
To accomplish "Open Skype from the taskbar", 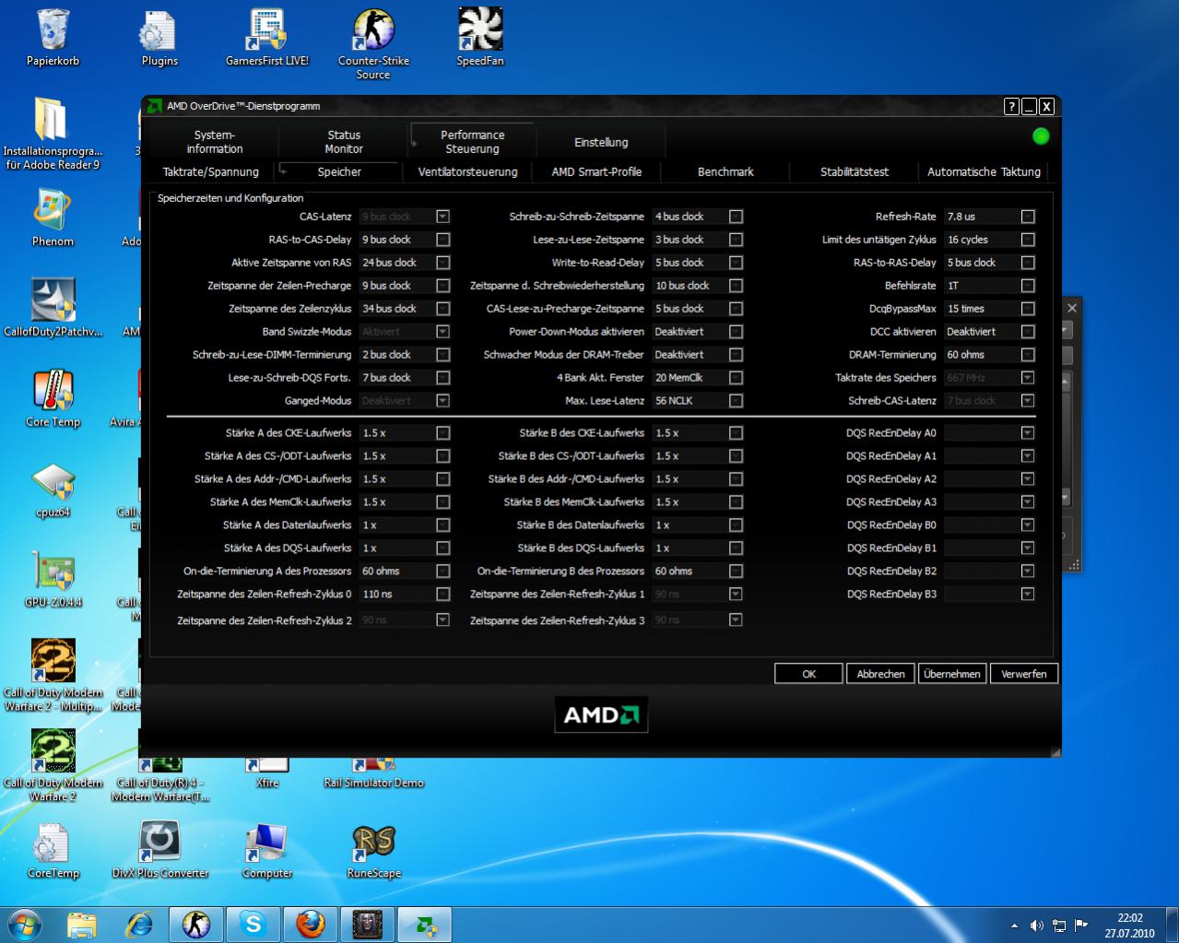I will (253, 924).
